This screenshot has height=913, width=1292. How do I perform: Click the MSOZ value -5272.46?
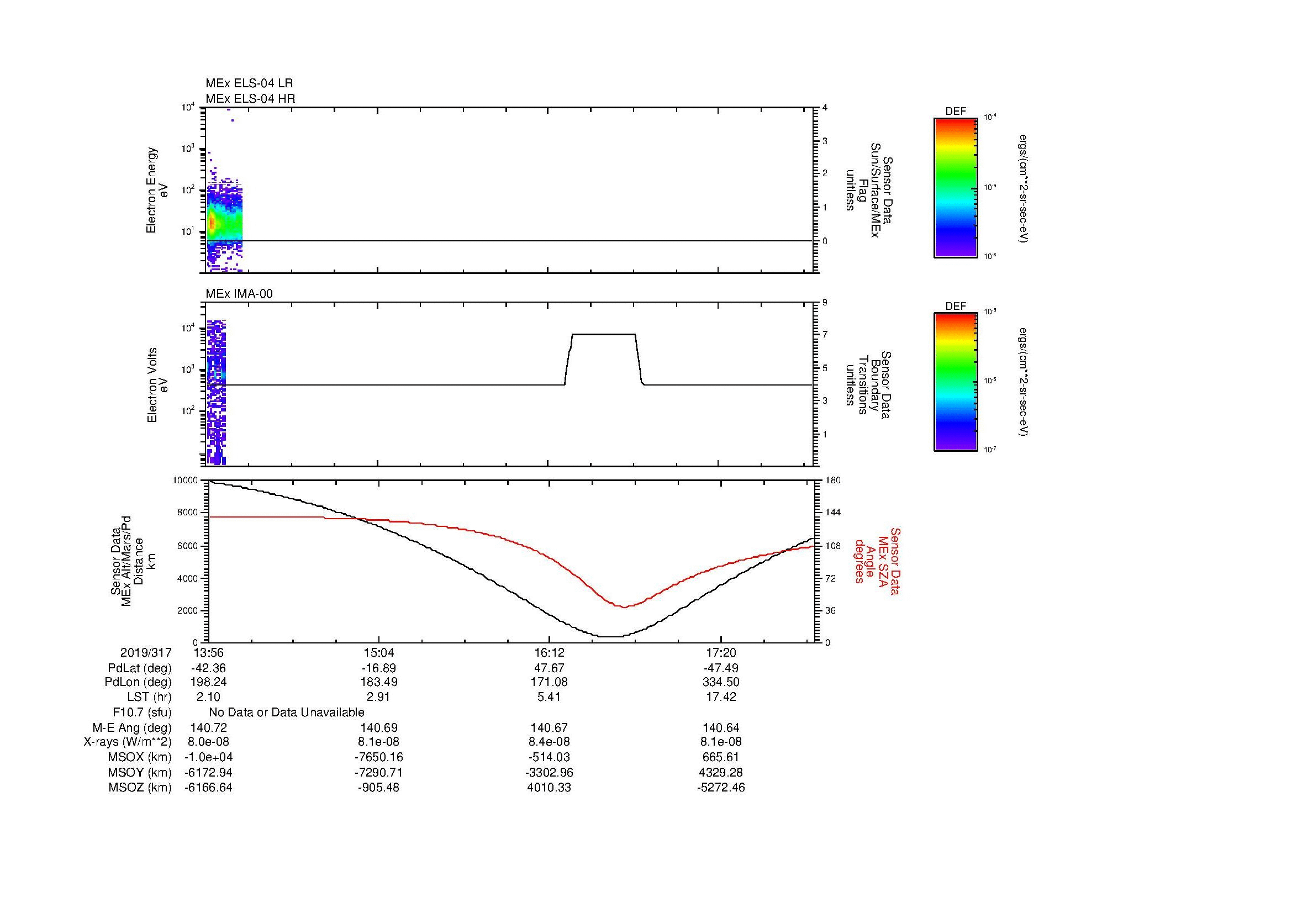click(721, 788)
